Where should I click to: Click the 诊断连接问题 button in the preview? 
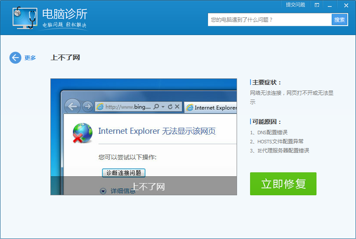pyautogui.click(x=124, y=173)
